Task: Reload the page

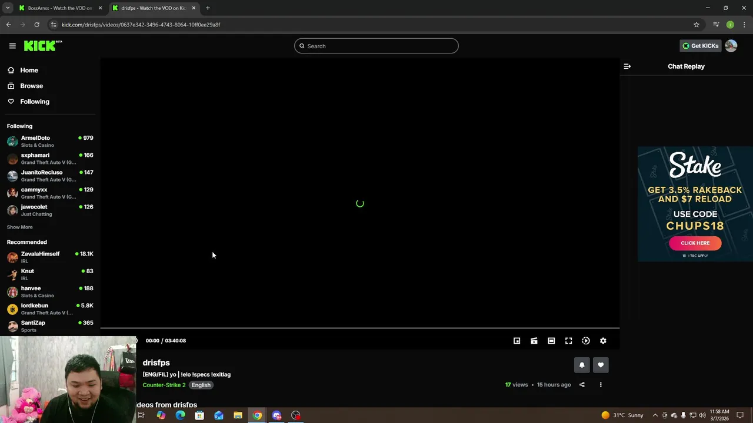Action: tap(36, 25)
